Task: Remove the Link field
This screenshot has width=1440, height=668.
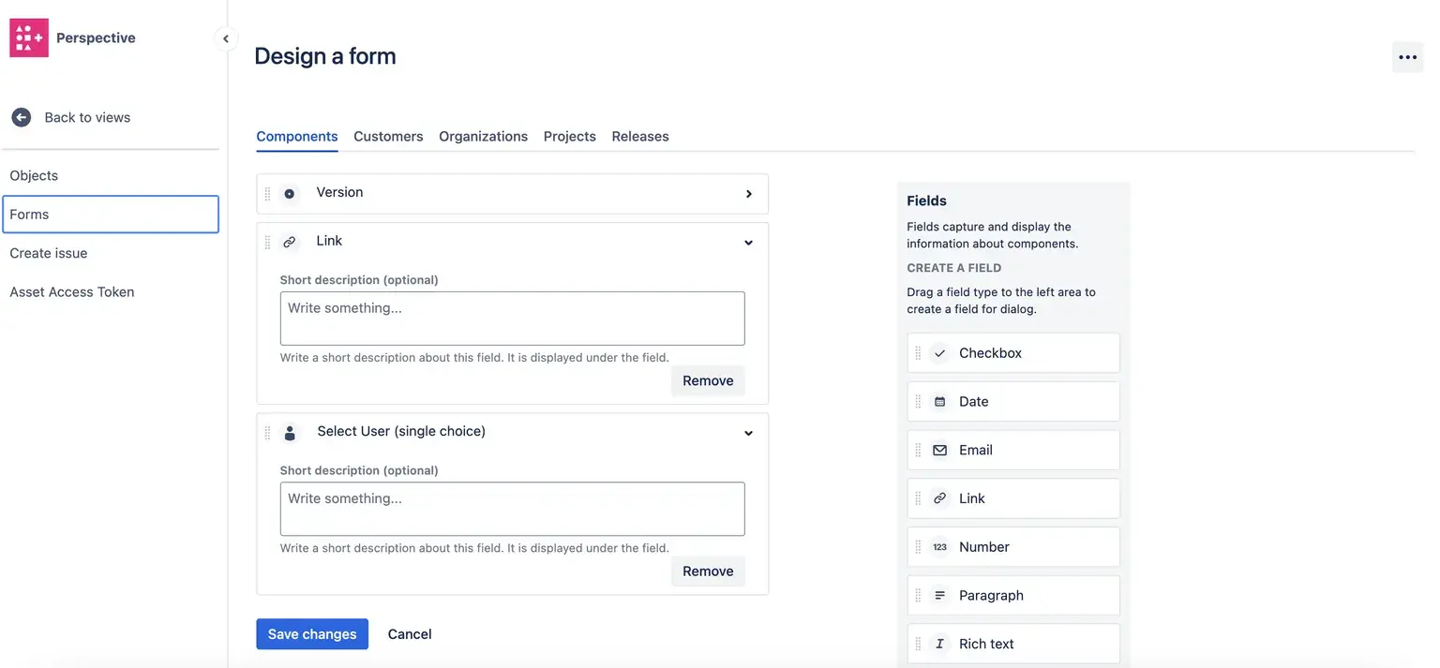Action: (x=708, y=380)
